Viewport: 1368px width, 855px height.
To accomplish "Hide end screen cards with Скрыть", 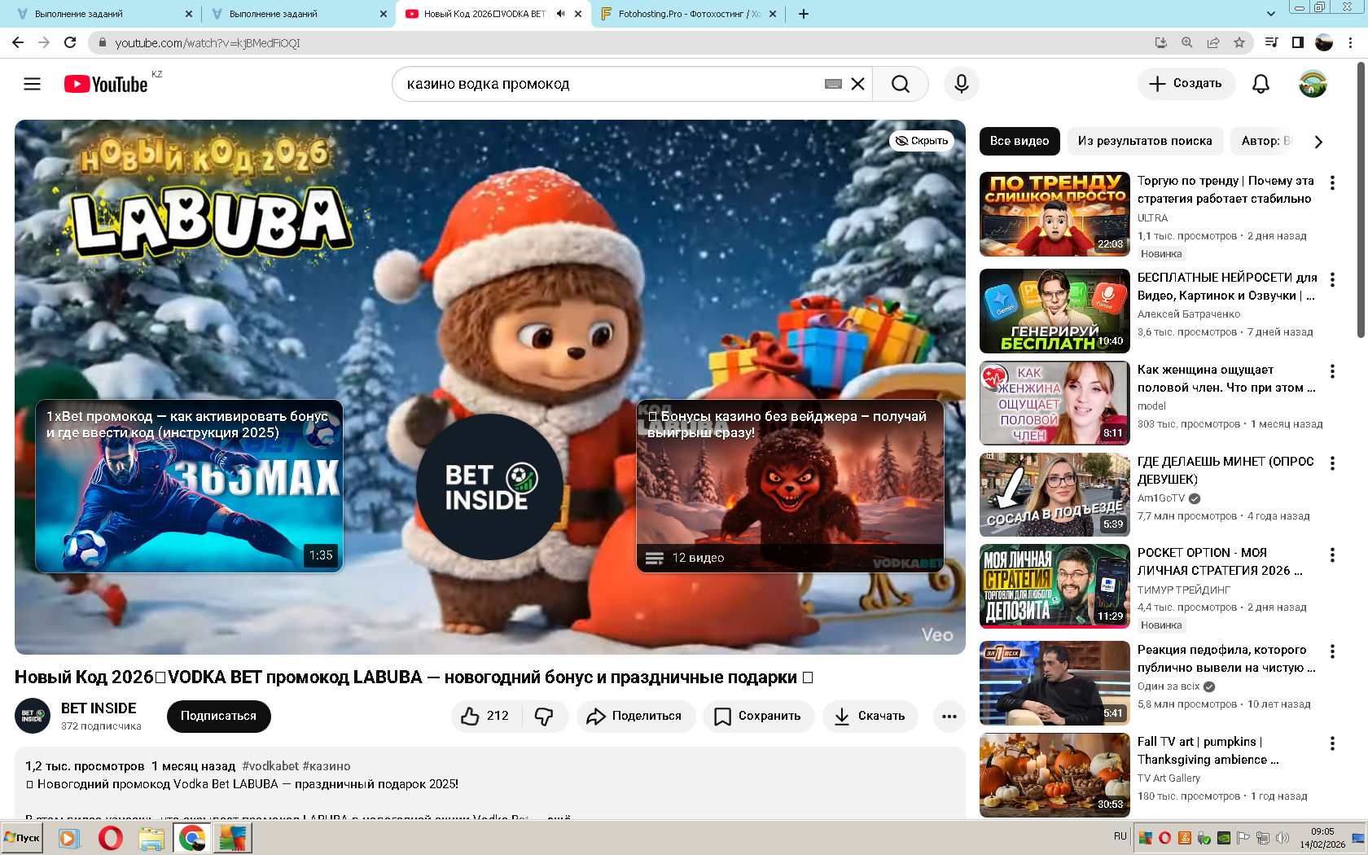I will pos(922,141).
